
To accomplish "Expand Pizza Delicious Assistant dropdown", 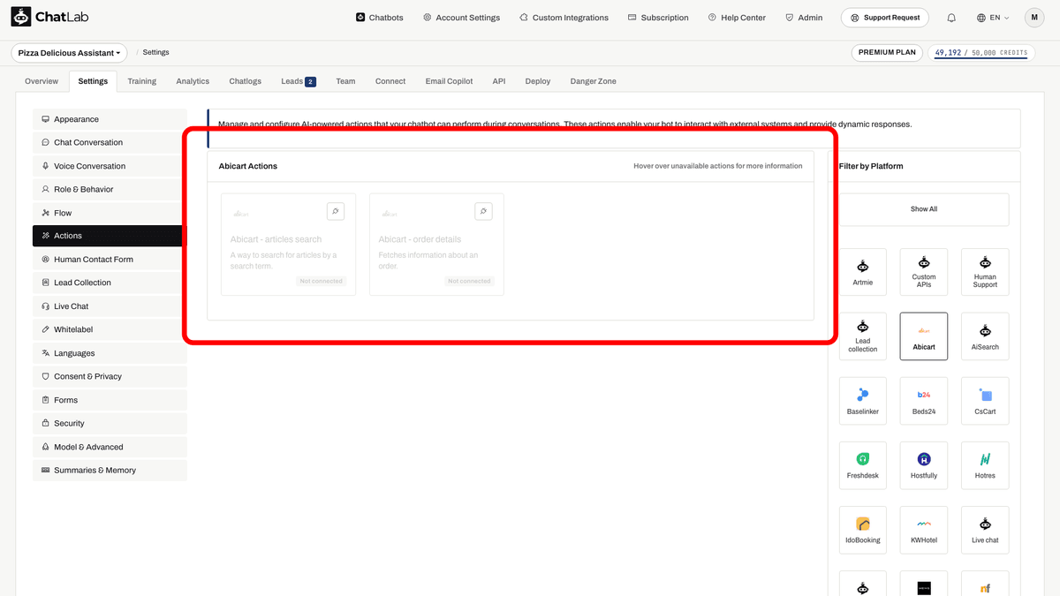I will click(x=69, y=53).
